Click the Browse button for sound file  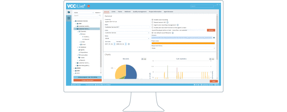click(211, 30)
